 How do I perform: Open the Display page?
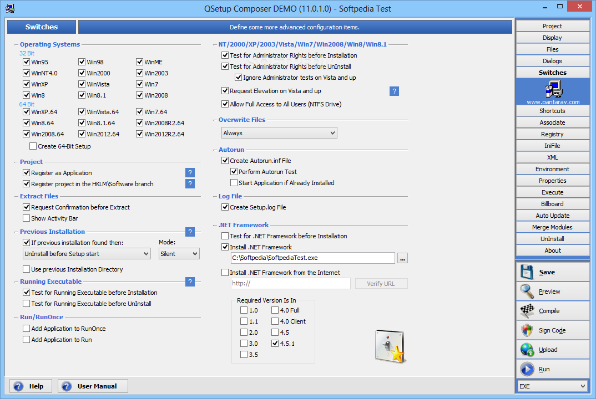click(552, 38)
